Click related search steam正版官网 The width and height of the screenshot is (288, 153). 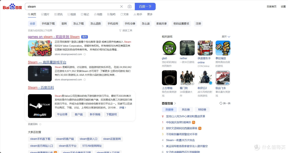click(x=112, y=139)
